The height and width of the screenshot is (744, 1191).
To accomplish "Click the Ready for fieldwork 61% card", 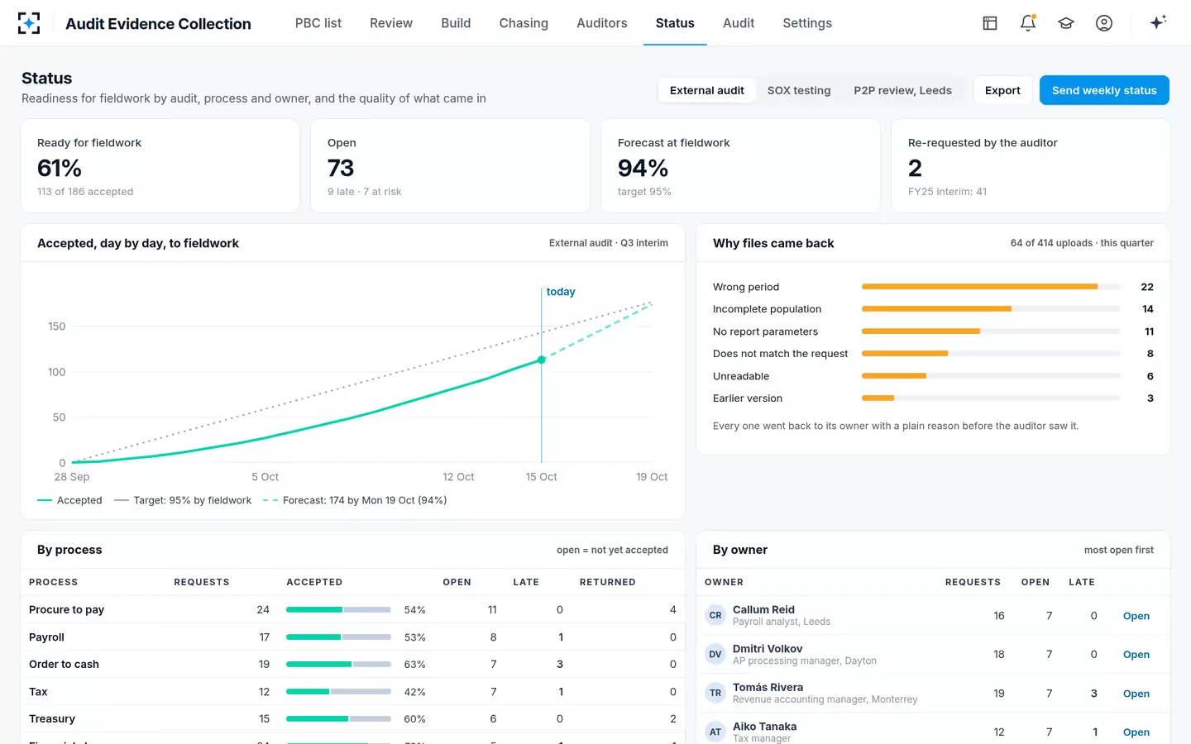I will point(160,166).
